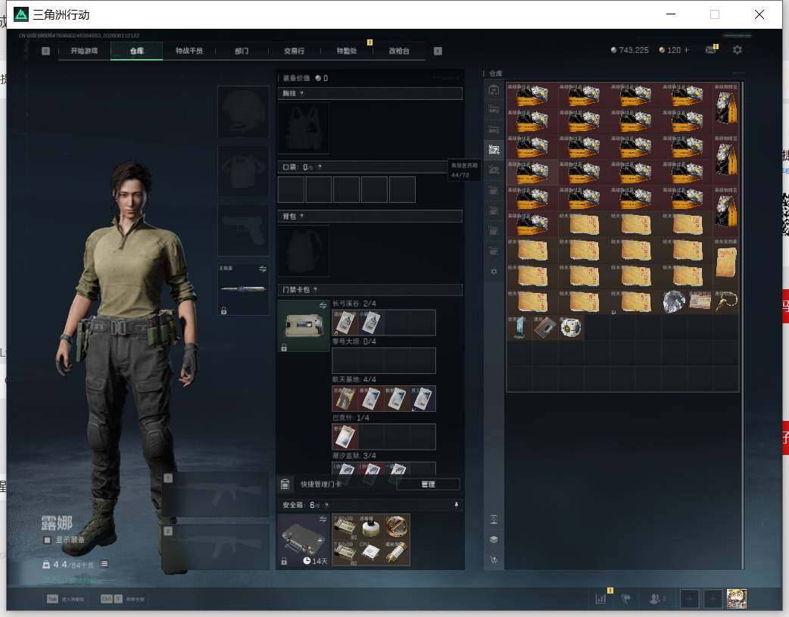Open the 改枪台 tab
This screenshot has height=617, width=789.
pos(399,51)
